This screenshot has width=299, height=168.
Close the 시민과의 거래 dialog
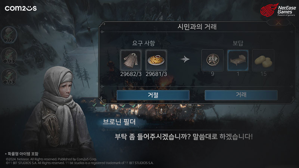pos(278,23)
